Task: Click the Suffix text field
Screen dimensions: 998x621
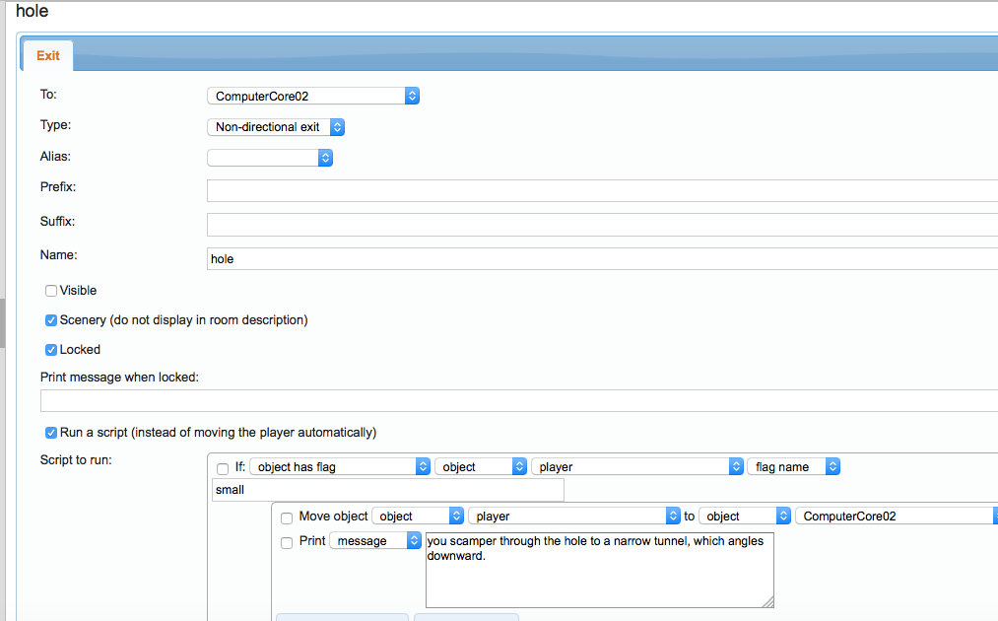Action: 601,225
